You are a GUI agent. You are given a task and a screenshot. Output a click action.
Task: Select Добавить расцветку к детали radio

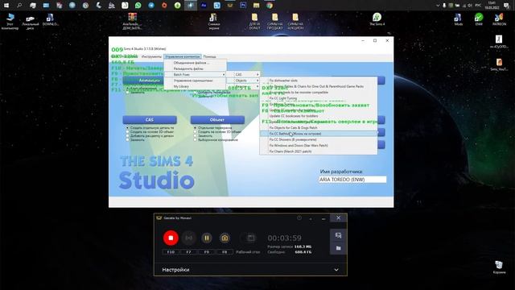[x=128, y=136]
